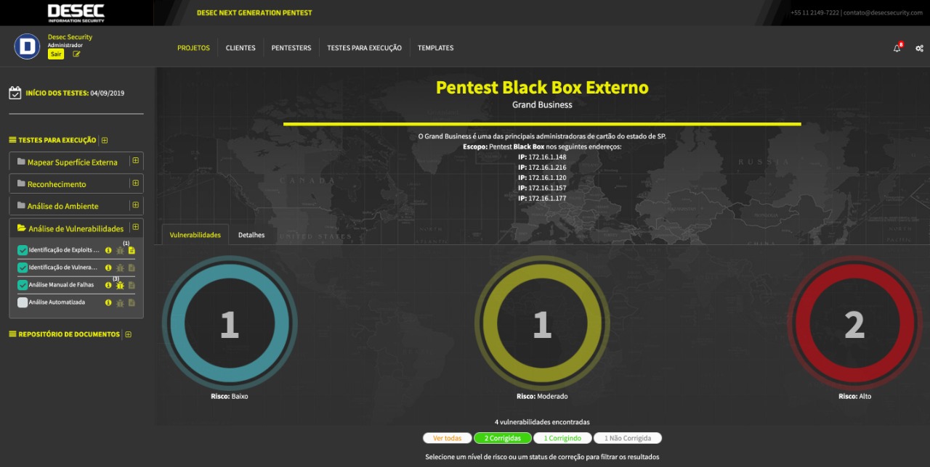Open document icon for Identificação de Exploits

[x=132, y=250]
